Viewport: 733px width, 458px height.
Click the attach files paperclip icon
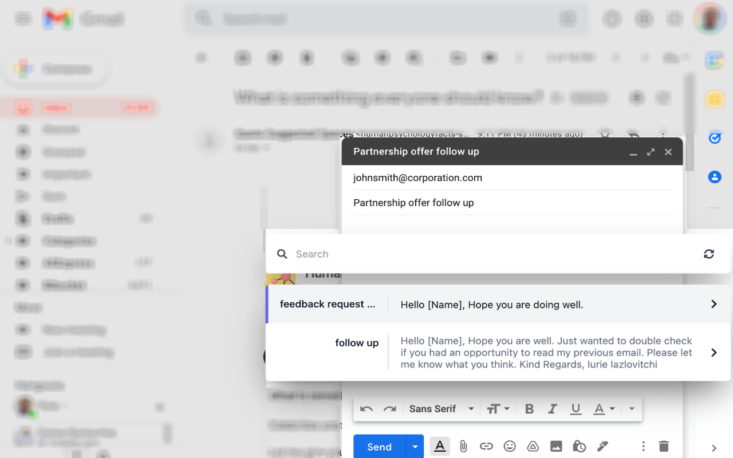point(463,447)
